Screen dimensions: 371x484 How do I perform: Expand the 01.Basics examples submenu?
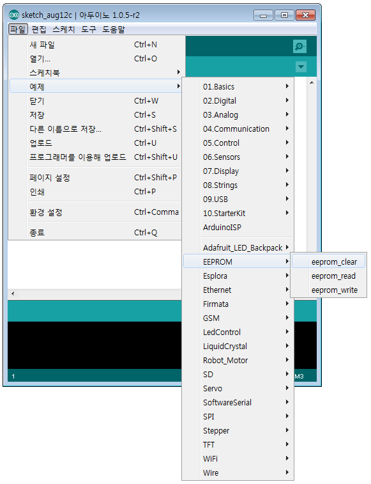[238, 87]
